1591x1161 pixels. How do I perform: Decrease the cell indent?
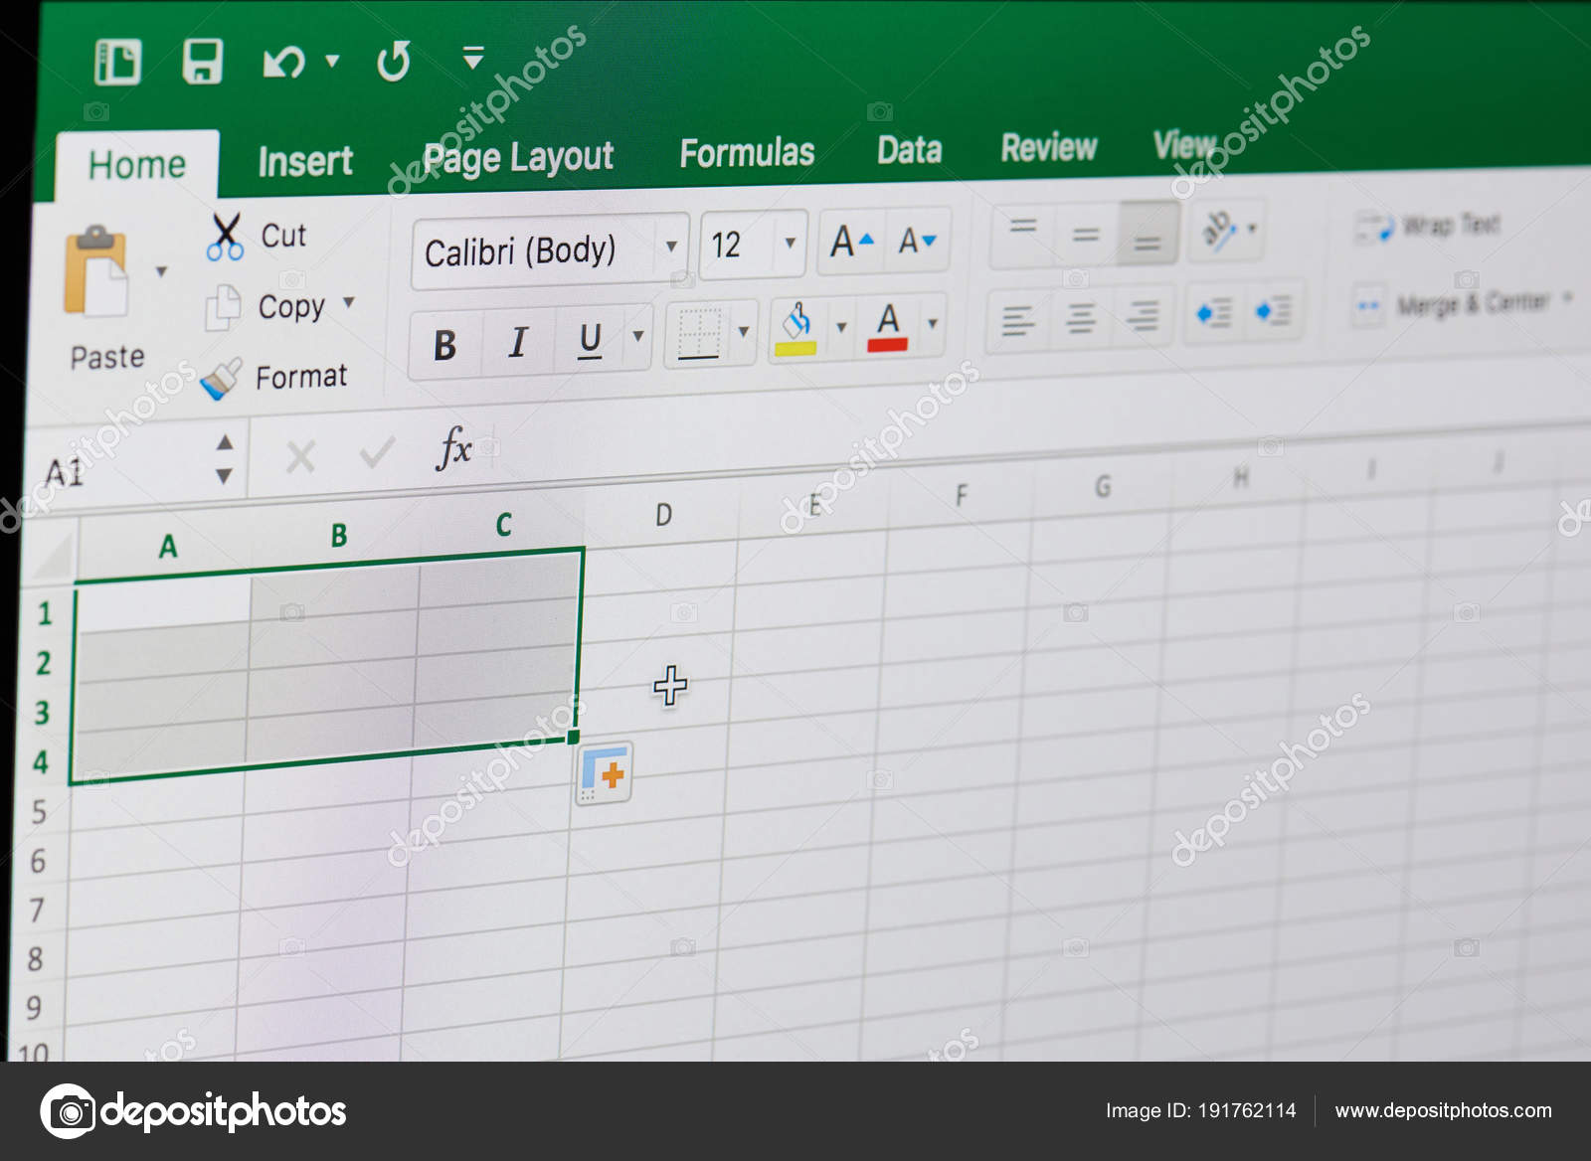(x=1213, y=313)
